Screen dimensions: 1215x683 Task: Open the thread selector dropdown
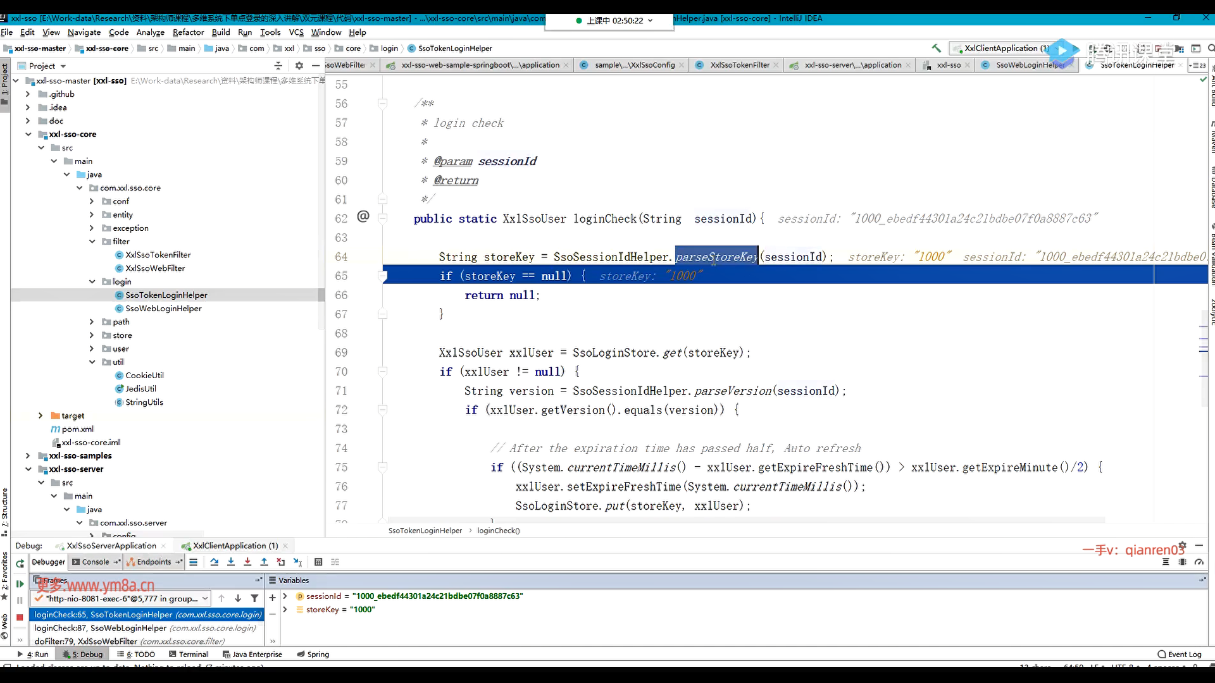tap(205, 598)
